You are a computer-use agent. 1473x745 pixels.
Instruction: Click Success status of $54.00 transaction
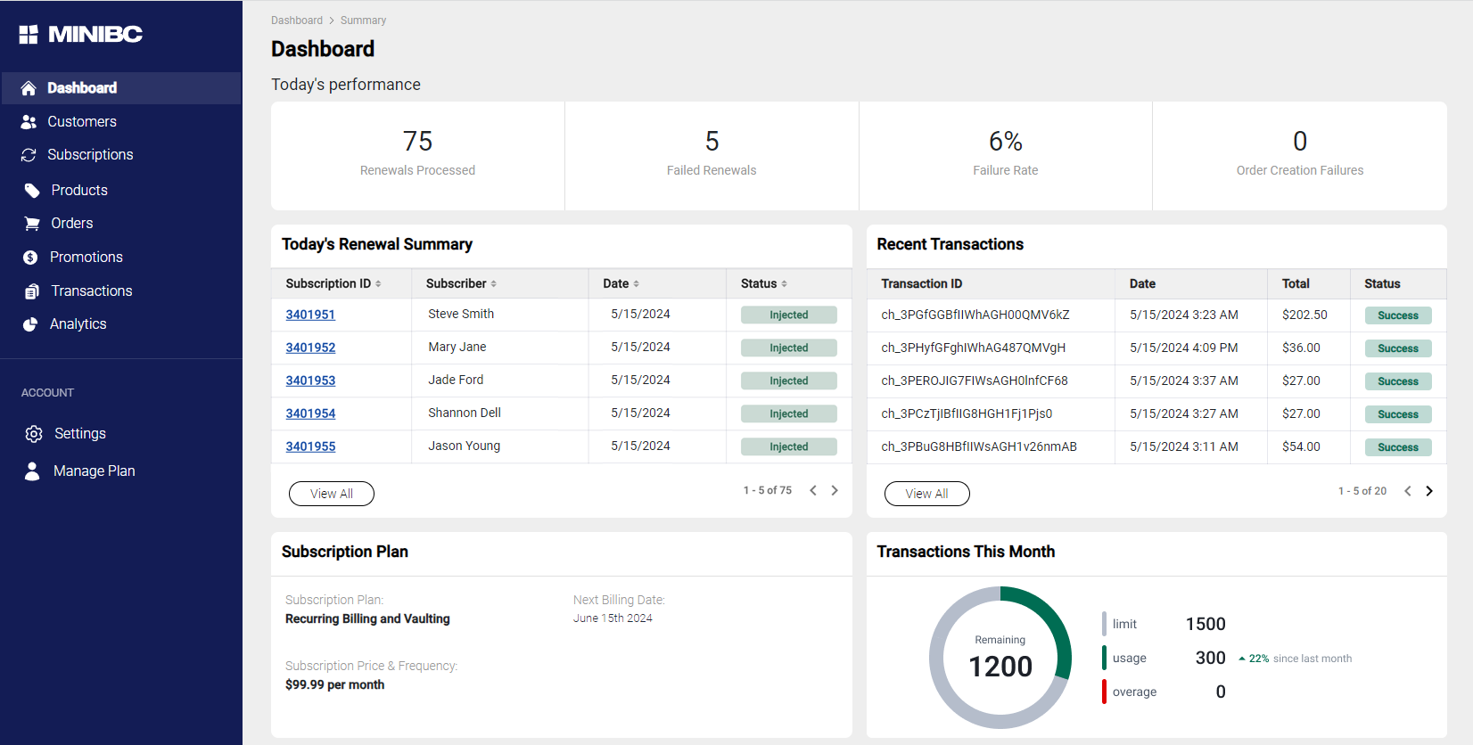point(1398,447)
